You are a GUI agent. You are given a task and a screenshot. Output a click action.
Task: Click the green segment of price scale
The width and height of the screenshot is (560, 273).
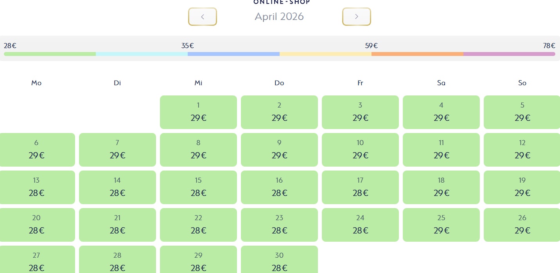(50, 54)
